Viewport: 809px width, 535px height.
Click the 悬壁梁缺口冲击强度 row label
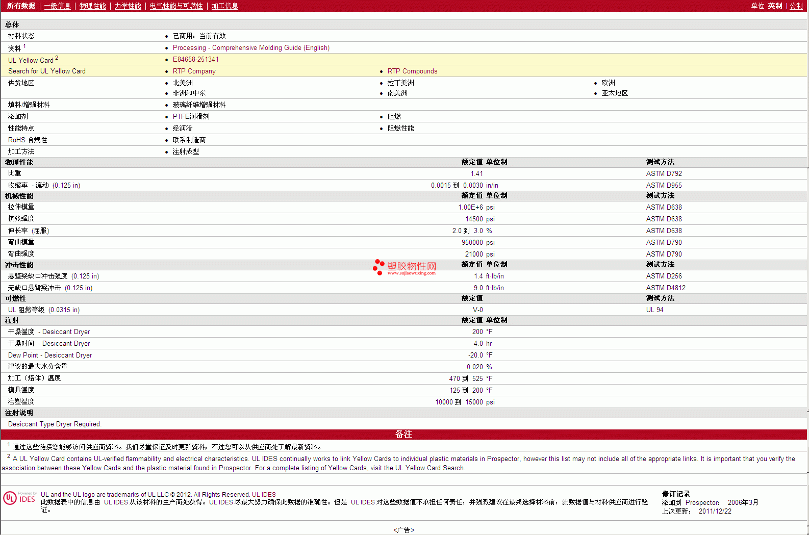pyautogui.click(x=54, y=276)
